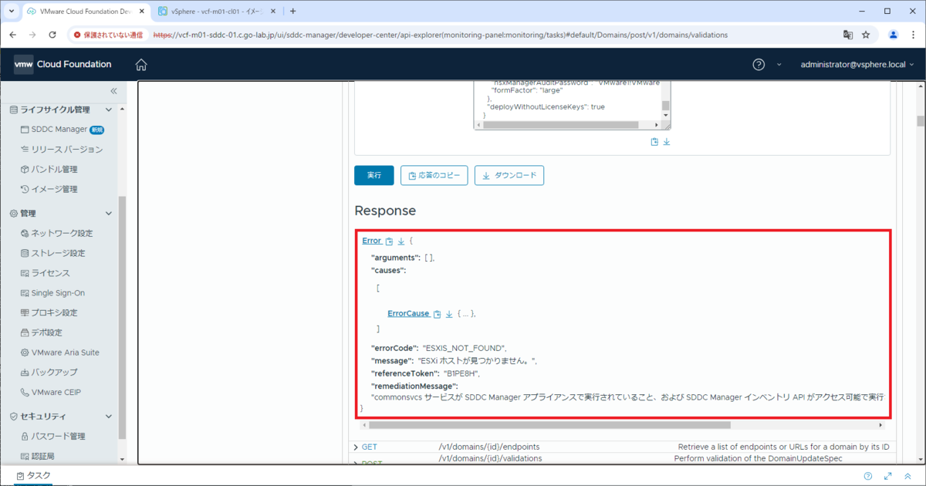Open イメージ管理 page
This screenshot has width=926, height=486.
coord(49,190)
